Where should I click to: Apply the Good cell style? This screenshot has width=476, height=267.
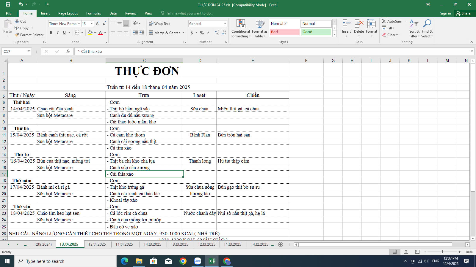click(316, 32)
